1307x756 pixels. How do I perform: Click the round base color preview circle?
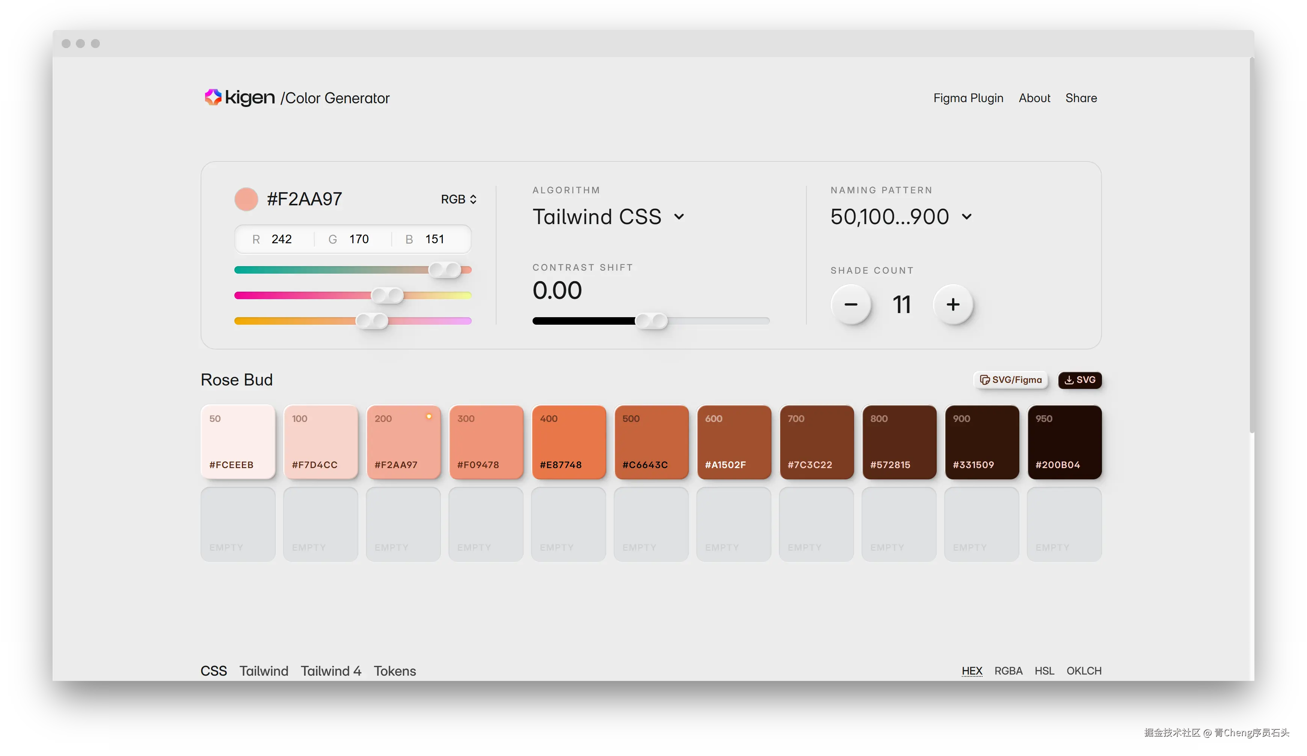click(246, 199)
